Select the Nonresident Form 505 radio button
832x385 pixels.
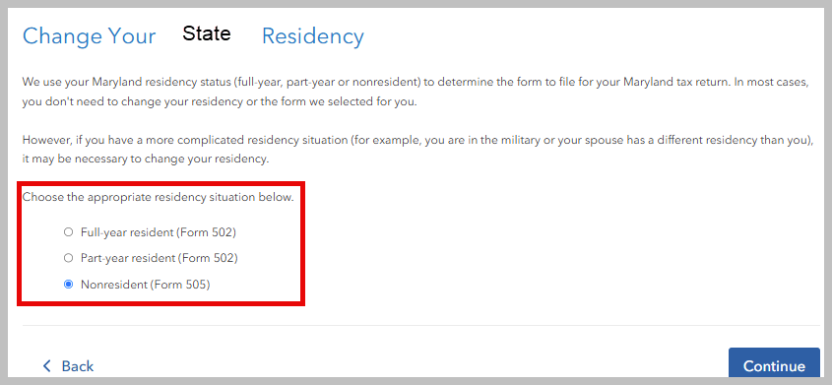pyautogui.click(x=68, y=285)
